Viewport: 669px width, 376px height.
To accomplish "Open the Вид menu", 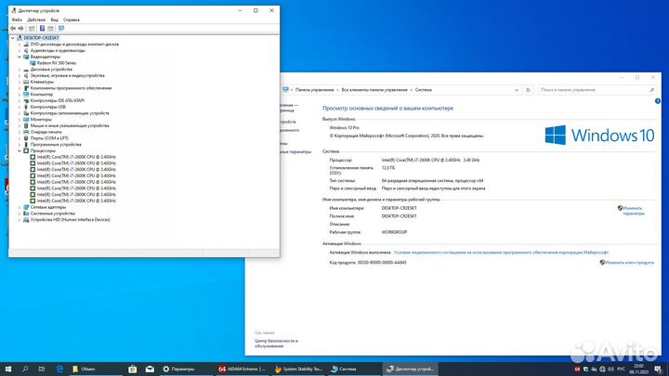I will [54, 19].
